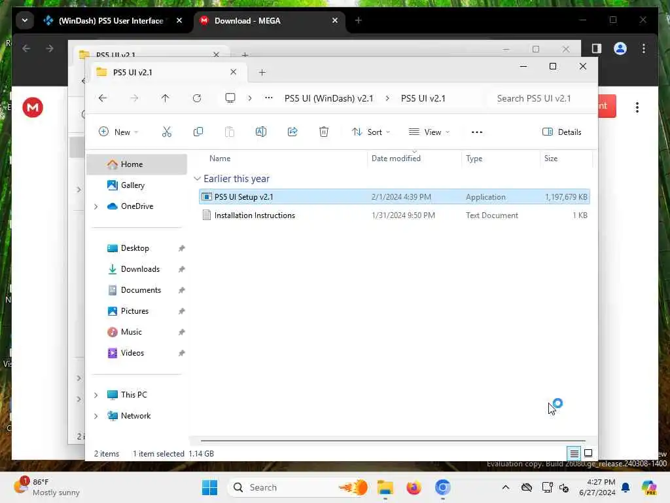Sort by the Type column header

tap(474, 158)
